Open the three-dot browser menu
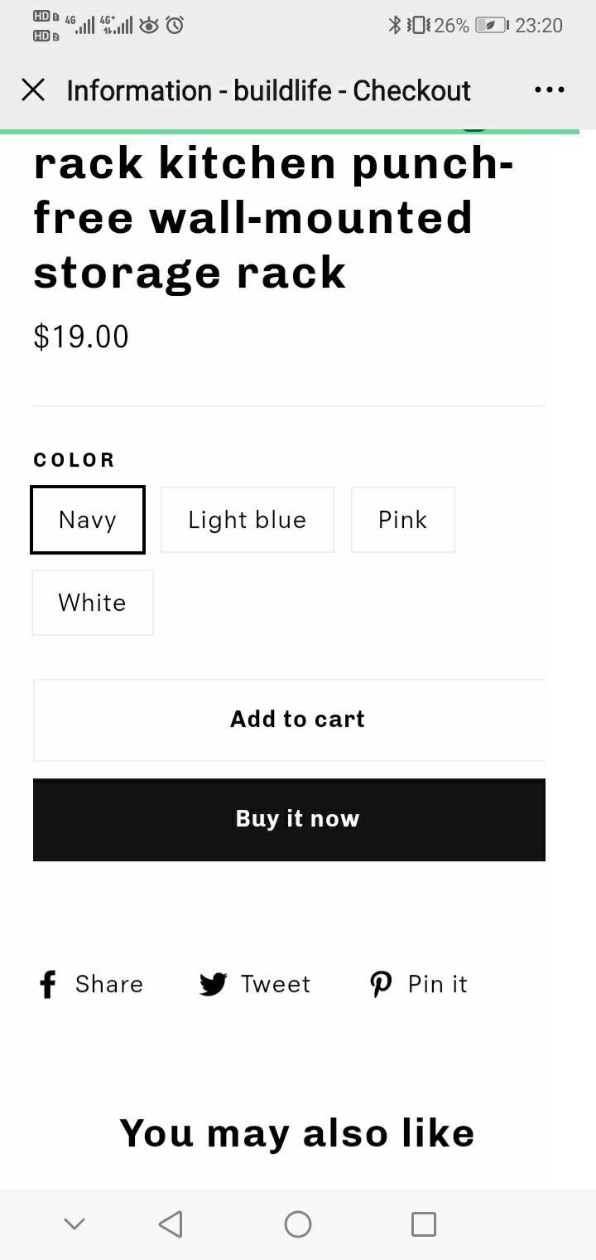Image resolution: width=596 pixels, height=1260 pixels. click(x=550, y=90)
